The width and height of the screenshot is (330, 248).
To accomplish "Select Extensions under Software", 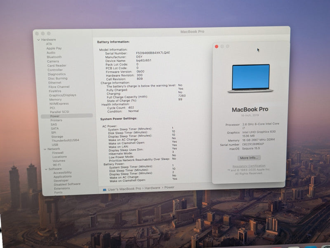I will tap(62, 188).
